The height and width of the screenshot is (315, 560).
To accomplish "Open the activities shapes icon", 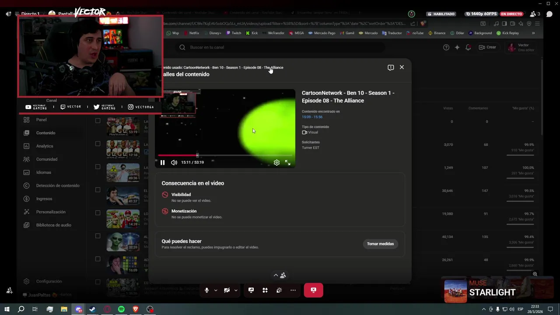I will coord(265,290).
